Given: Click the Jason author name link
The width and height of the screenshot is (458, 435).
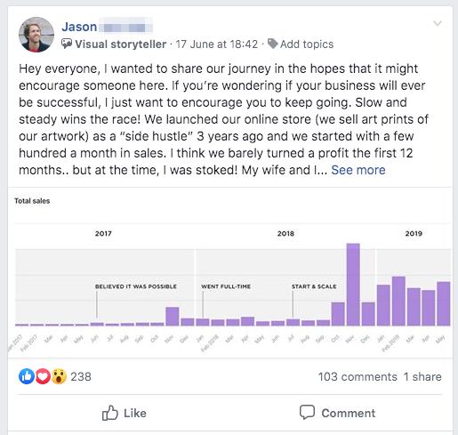Looking at the screenshot, I should 79,27.
